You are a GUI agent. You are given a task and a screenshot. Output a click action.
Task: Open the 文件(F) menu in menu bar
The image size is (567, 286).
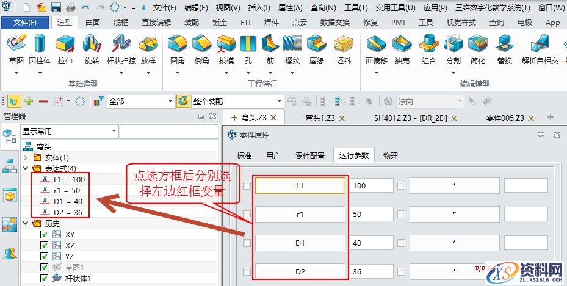tap(165, 7)
